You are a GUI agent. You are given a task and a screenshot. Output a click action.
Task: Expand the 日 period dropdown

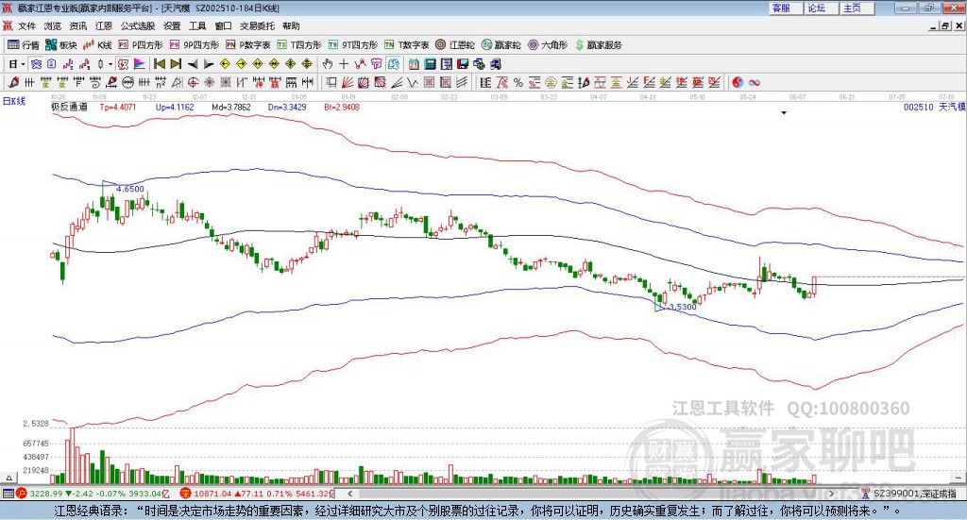pos(23,64)
